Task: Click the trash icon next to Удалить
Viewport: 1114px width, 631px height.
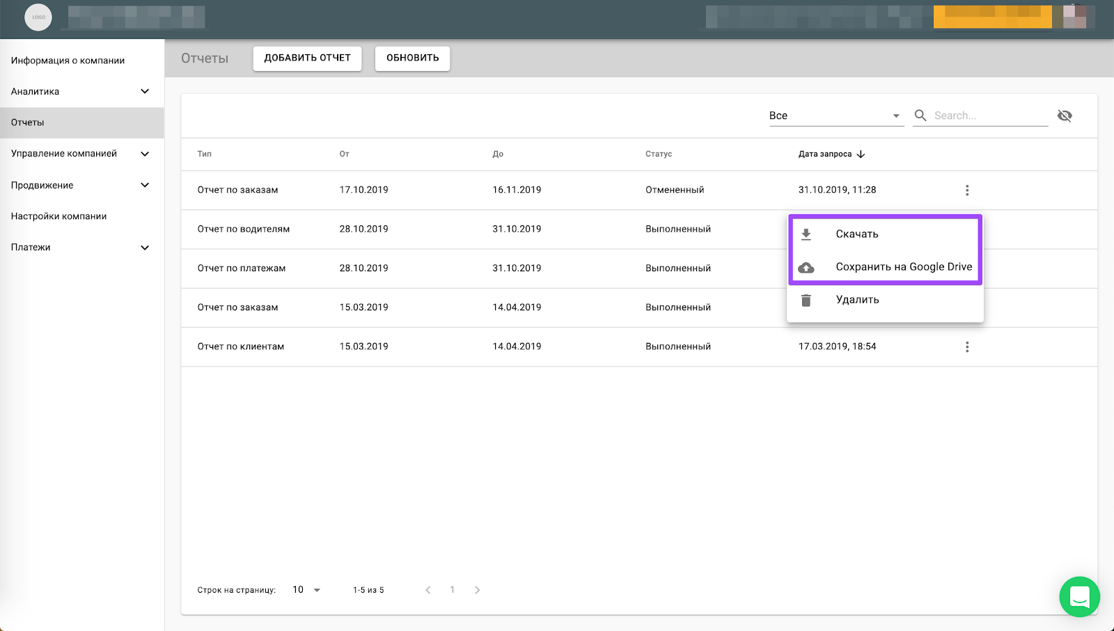Action: tap(806, 301)
